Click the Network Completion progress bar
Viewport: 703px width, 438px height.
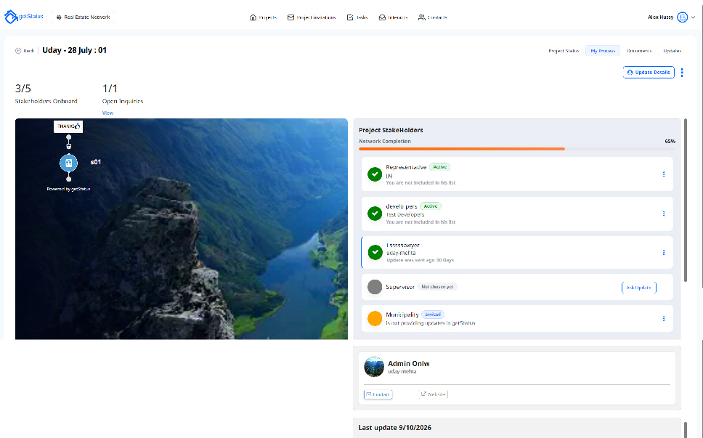(x=517, y=149)
